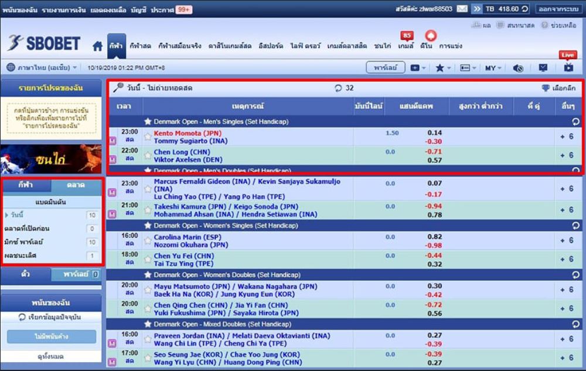
Task: Expand +6 markets for Kento Momota match
Action: tap(567, 137)
